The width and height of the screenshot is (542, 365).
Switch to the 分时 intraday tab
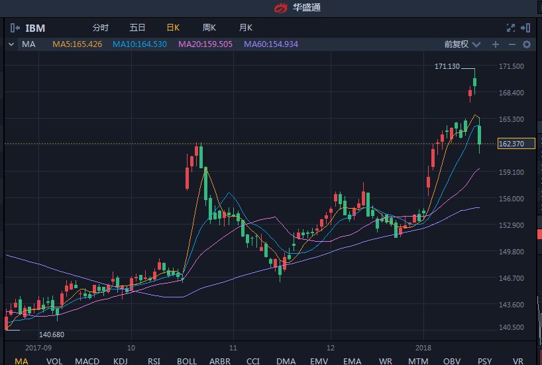pos(101,28)
